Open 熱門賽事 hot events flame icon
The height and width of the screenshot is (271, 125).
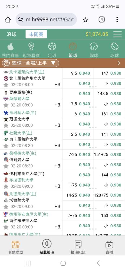(x=11, y=47)
